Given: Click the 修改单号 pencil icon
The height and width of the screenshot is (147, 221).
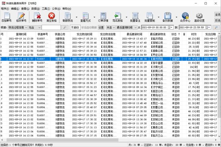Looking at the screenshot, I should [x=21, y=16].
